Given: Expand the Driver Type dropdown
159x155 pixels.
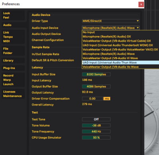Looking at the screenshot, I should click(111, 21).
